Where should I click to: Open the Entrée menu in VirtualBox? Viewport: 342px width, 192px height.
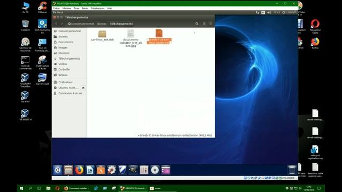pos(85,9)
